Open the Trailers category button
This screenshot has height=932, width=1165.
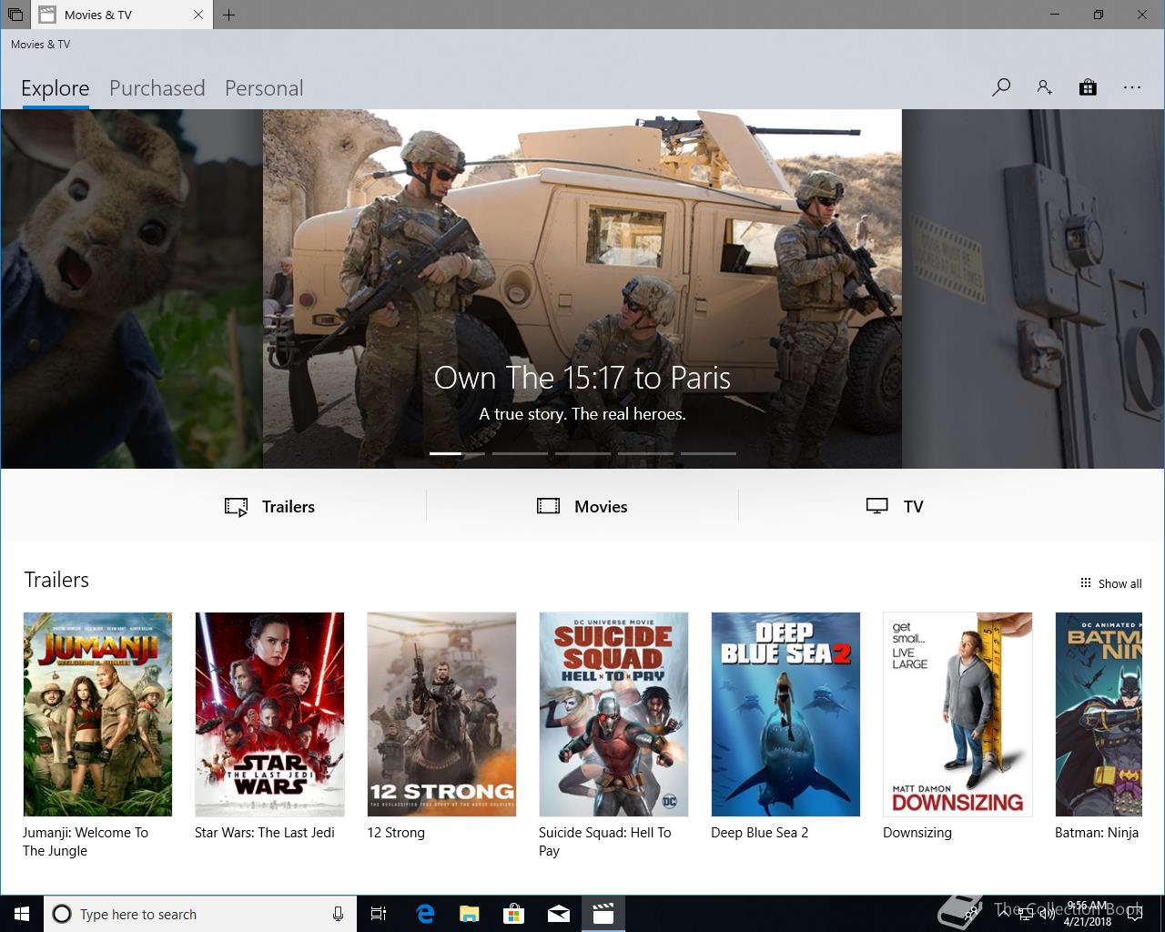tap(269, 507)
